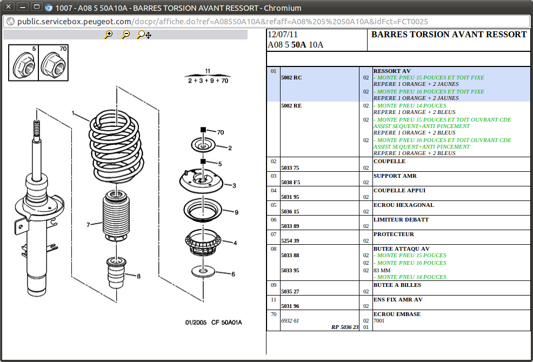Click the ECROU EMBASE description
Screen dimensions: 533x362
(397, 314)
